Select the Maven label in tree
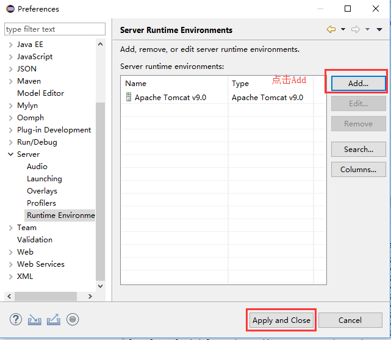391x340 pixels. point(29,81)
